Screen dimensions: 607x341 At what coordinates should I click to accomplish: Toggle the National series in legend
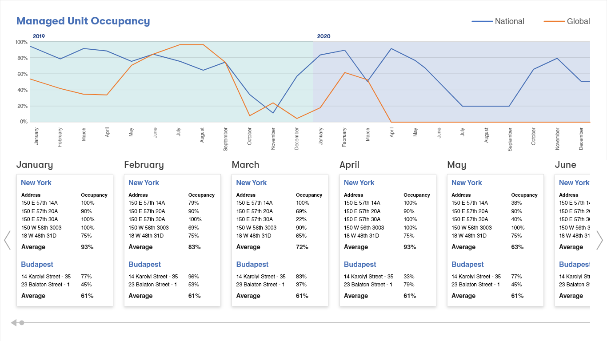point(498,21)
